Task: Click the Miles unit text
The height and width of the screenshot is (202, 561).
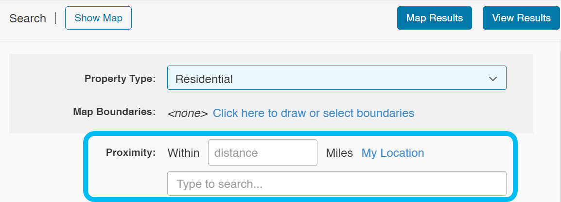Action: click(x=339, y=153)
